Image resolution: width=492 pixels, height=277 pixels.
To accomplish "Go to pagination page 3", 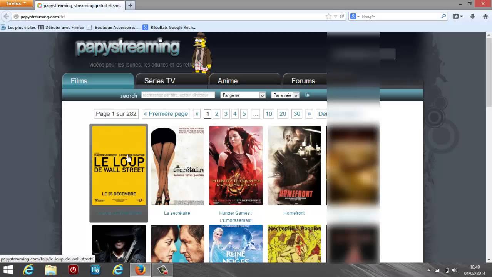I will [226, 114].
